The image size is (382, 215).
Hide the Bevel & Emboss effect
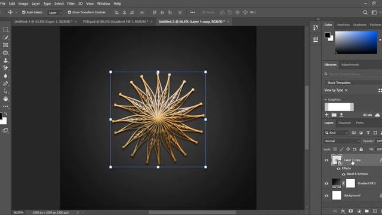tap(344, 174)
